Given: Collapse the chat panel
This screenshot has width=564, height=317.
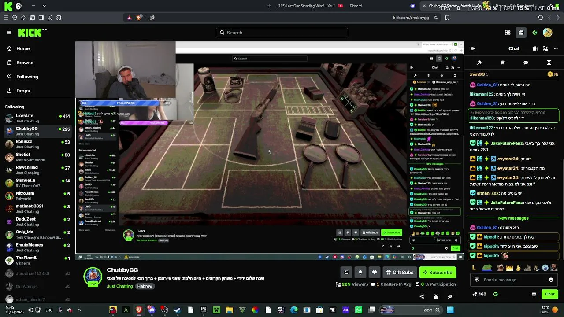Looking at the screenshot, I should point(473,48).
